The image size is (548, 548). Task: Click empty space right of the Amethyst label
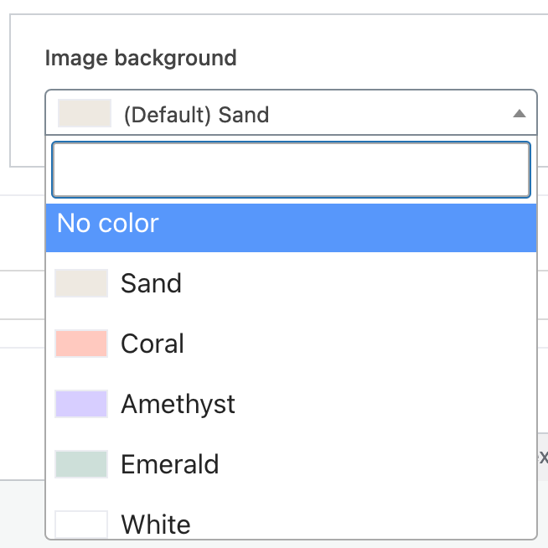385,404
